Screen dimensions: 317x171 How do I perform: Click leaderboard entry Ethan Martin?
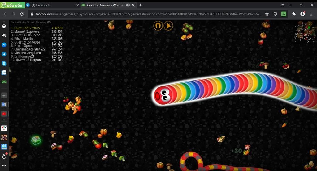click(x=22, y=39)
